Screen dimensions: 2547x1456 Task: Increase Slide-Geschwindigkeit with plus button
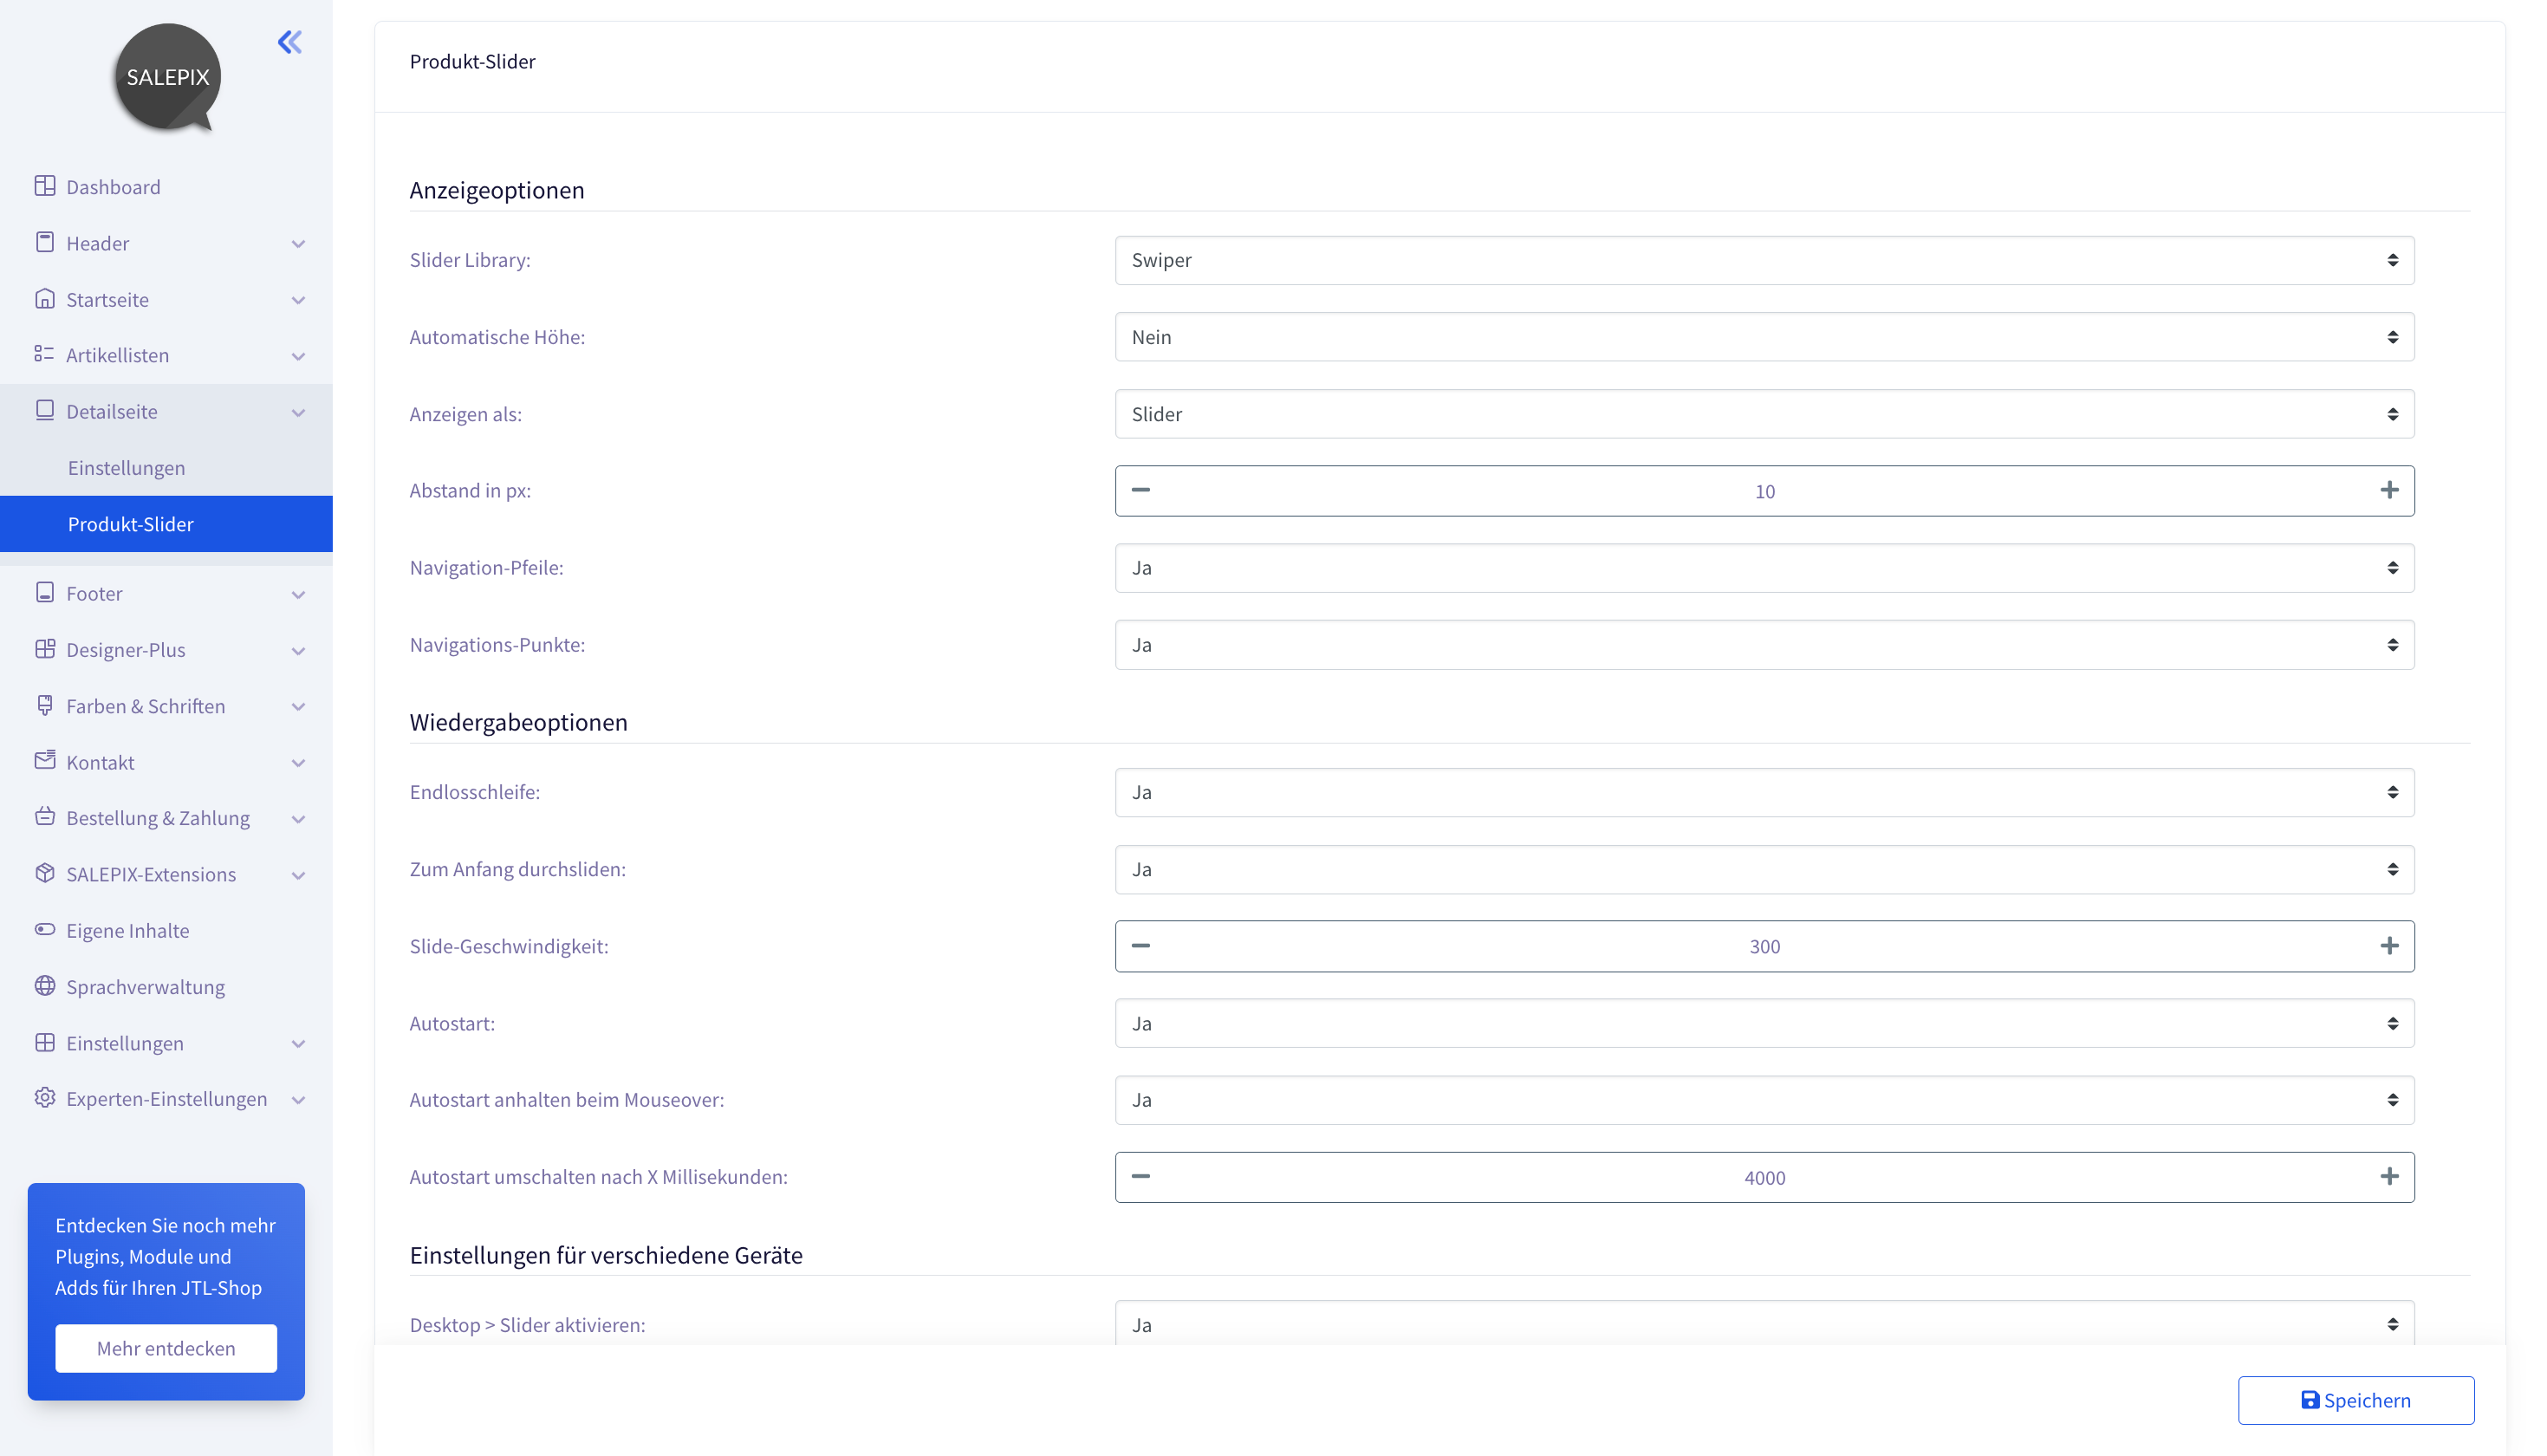pyautogui.click(x=2389, y=946)
